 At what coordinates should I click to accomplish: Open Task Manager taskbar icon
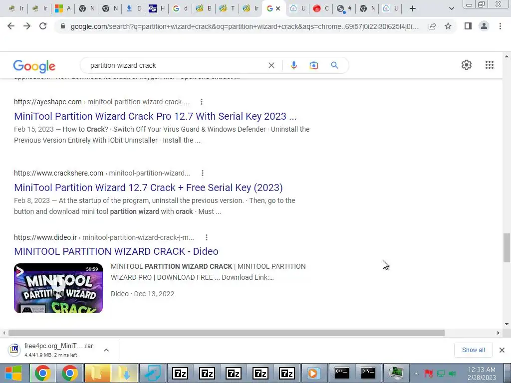point(395,373)
